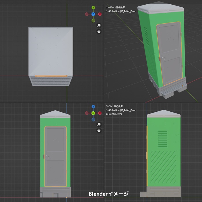
Task: Click the '10 Centimeters' grid scale text
Action: click(x=114, y=114)
